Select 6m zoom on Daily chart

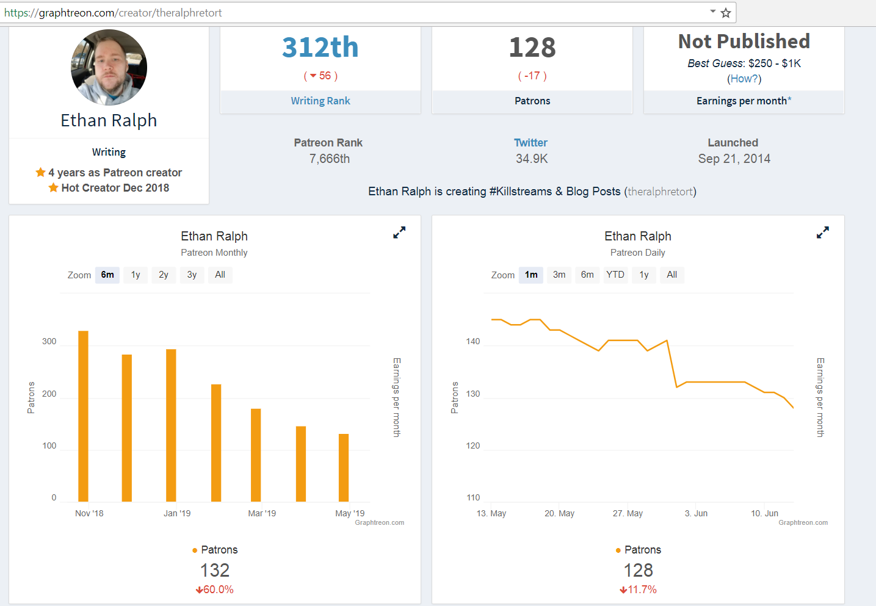pos(587,275)
